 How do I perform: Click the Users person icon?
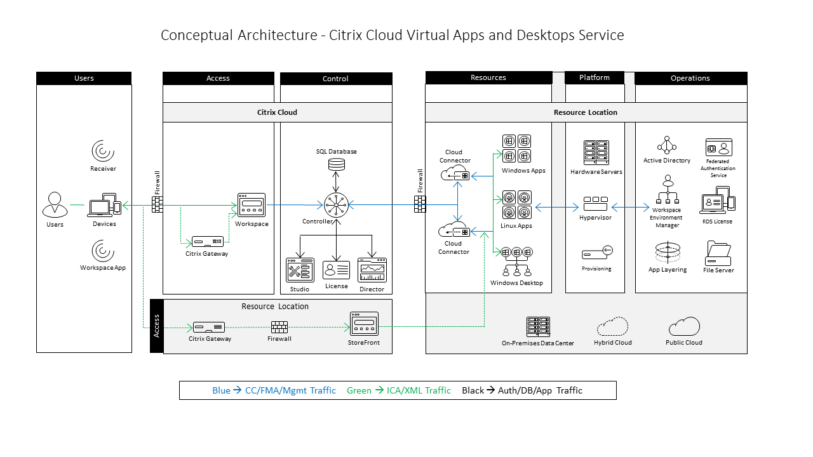point(55,205)
